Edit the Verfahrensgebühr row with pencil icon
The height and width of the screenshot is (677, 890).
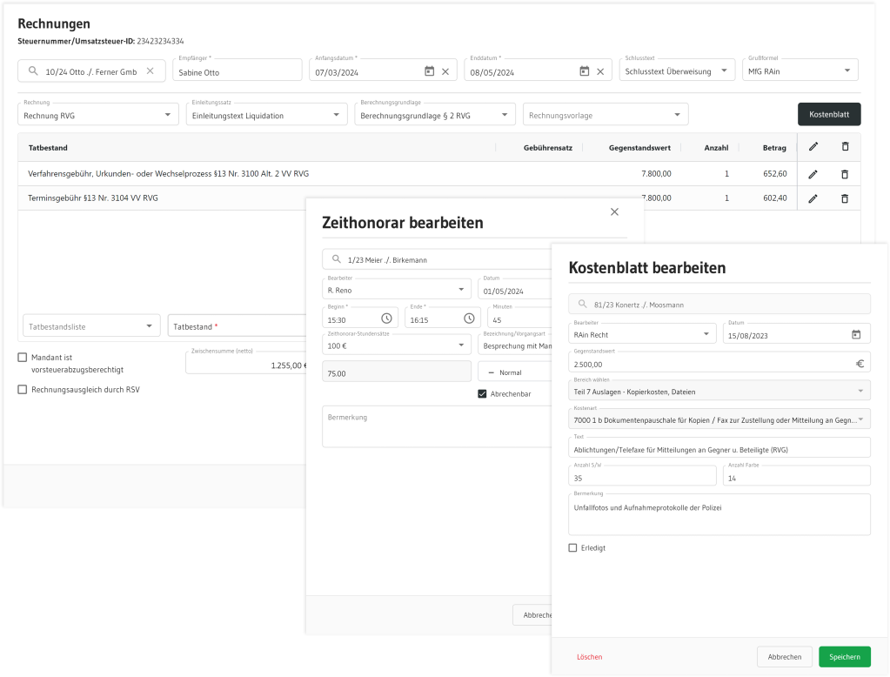coord(813,174)
